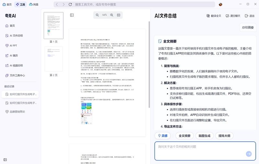Zoom in the document
This screenshot has height=164, width=259.
[112, 15]
